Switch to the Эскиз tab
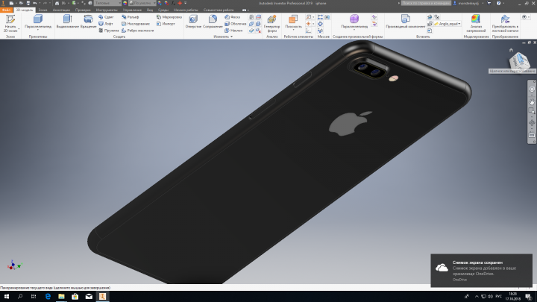Screen dimensions: 537x302 pos(43,10)
